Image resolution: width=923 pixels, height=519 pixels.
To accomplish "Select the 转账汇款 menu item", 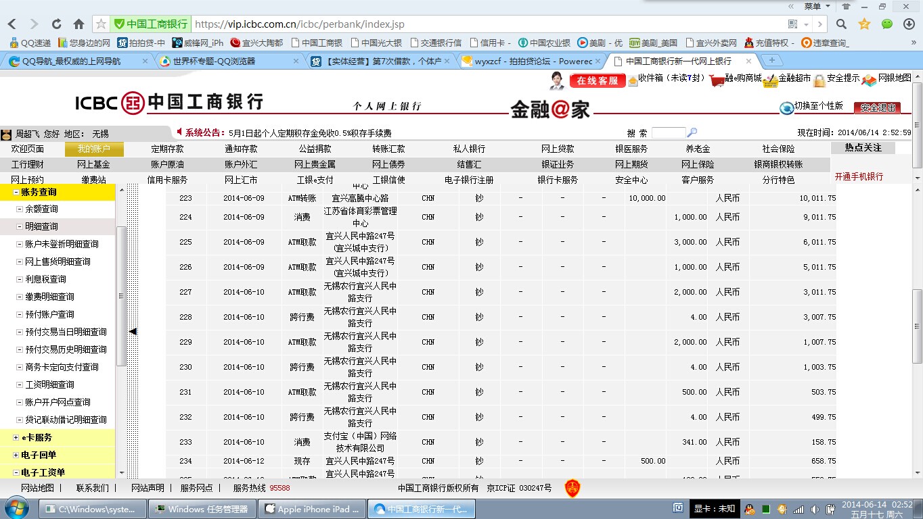I will pyautogui.click(x=388, y=149).
